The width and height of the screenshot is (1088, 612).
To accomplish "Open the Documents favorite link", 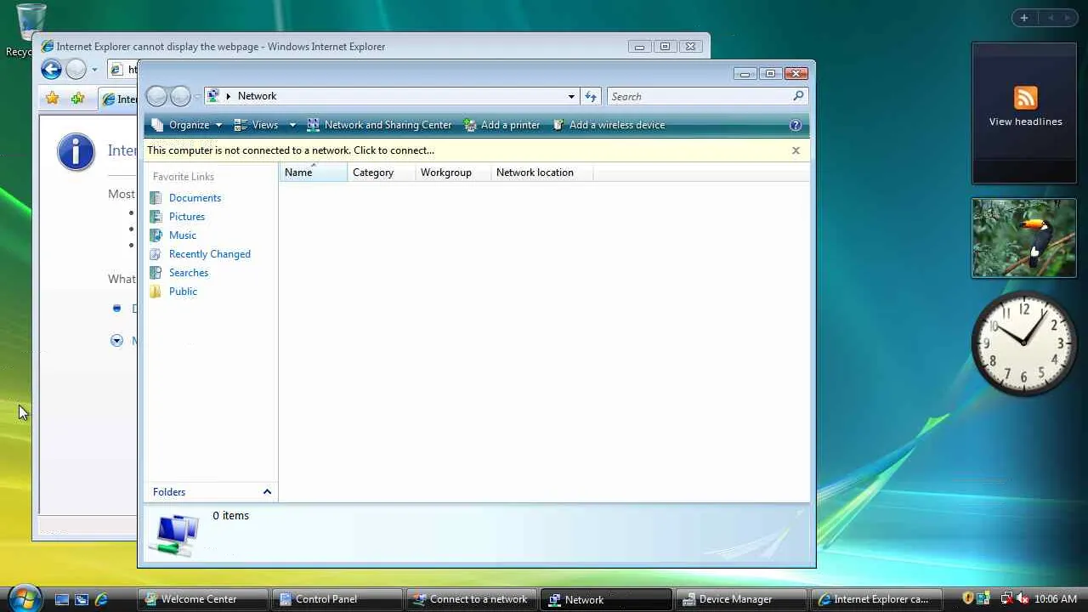I will (195, 198).
